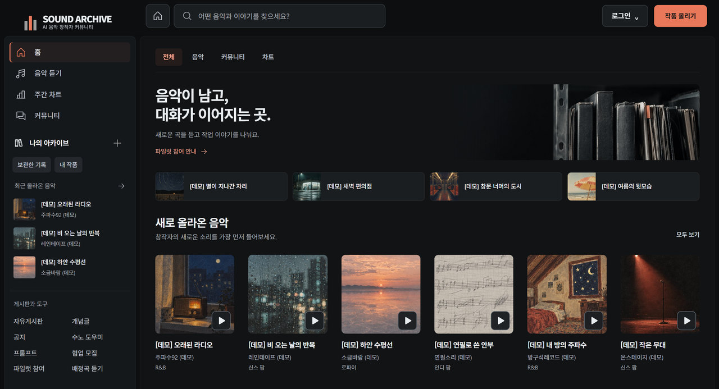719x389 pixels.
Task: Open the 파일럿 참여 안내 link
Action: tap(181, 152)
